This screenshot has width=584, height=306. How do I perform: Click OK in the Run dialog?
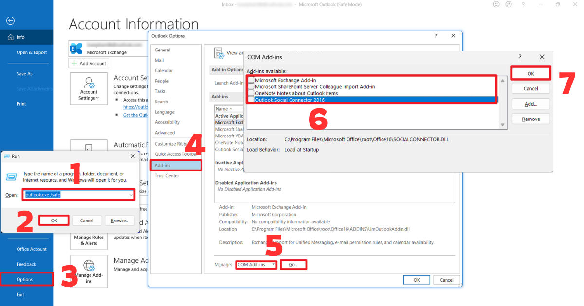pos(54,221)
